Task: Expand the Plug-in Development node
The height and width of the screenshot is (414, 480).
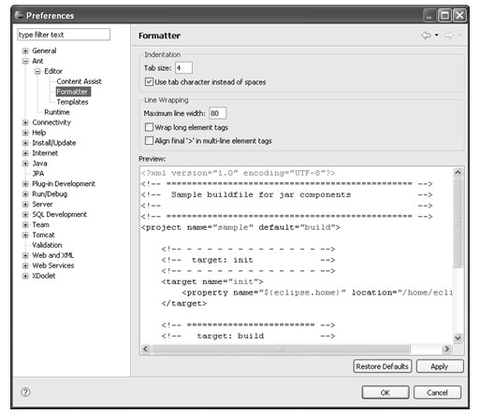Action: (x=25, y=184)
